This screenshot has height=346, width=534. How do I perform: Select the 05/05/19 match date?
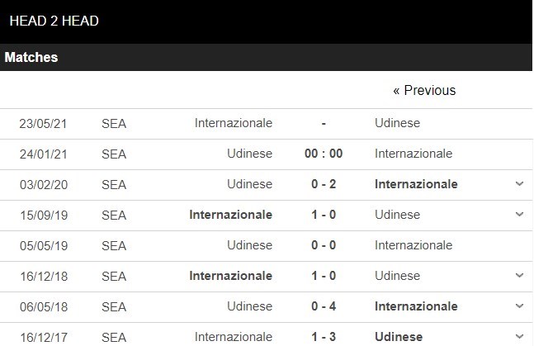point(44,245)
